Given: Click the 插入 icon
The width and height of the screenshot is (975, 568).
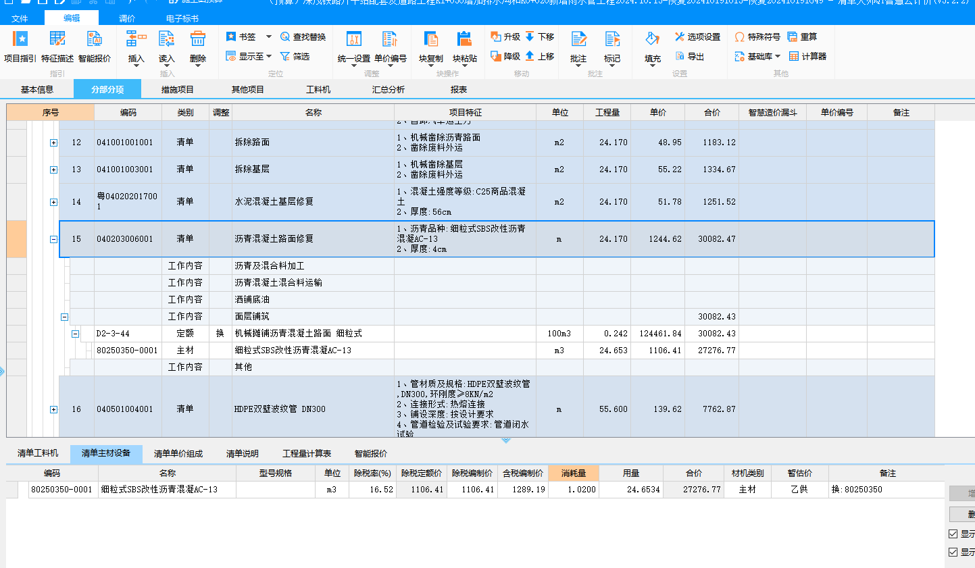Looking at the screenshot, I should 136,39.
